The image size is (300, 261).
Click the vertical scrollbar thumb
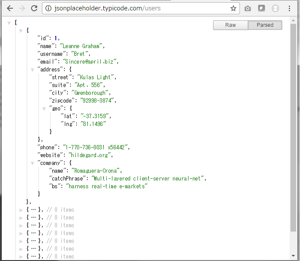[x=293, y=128]
